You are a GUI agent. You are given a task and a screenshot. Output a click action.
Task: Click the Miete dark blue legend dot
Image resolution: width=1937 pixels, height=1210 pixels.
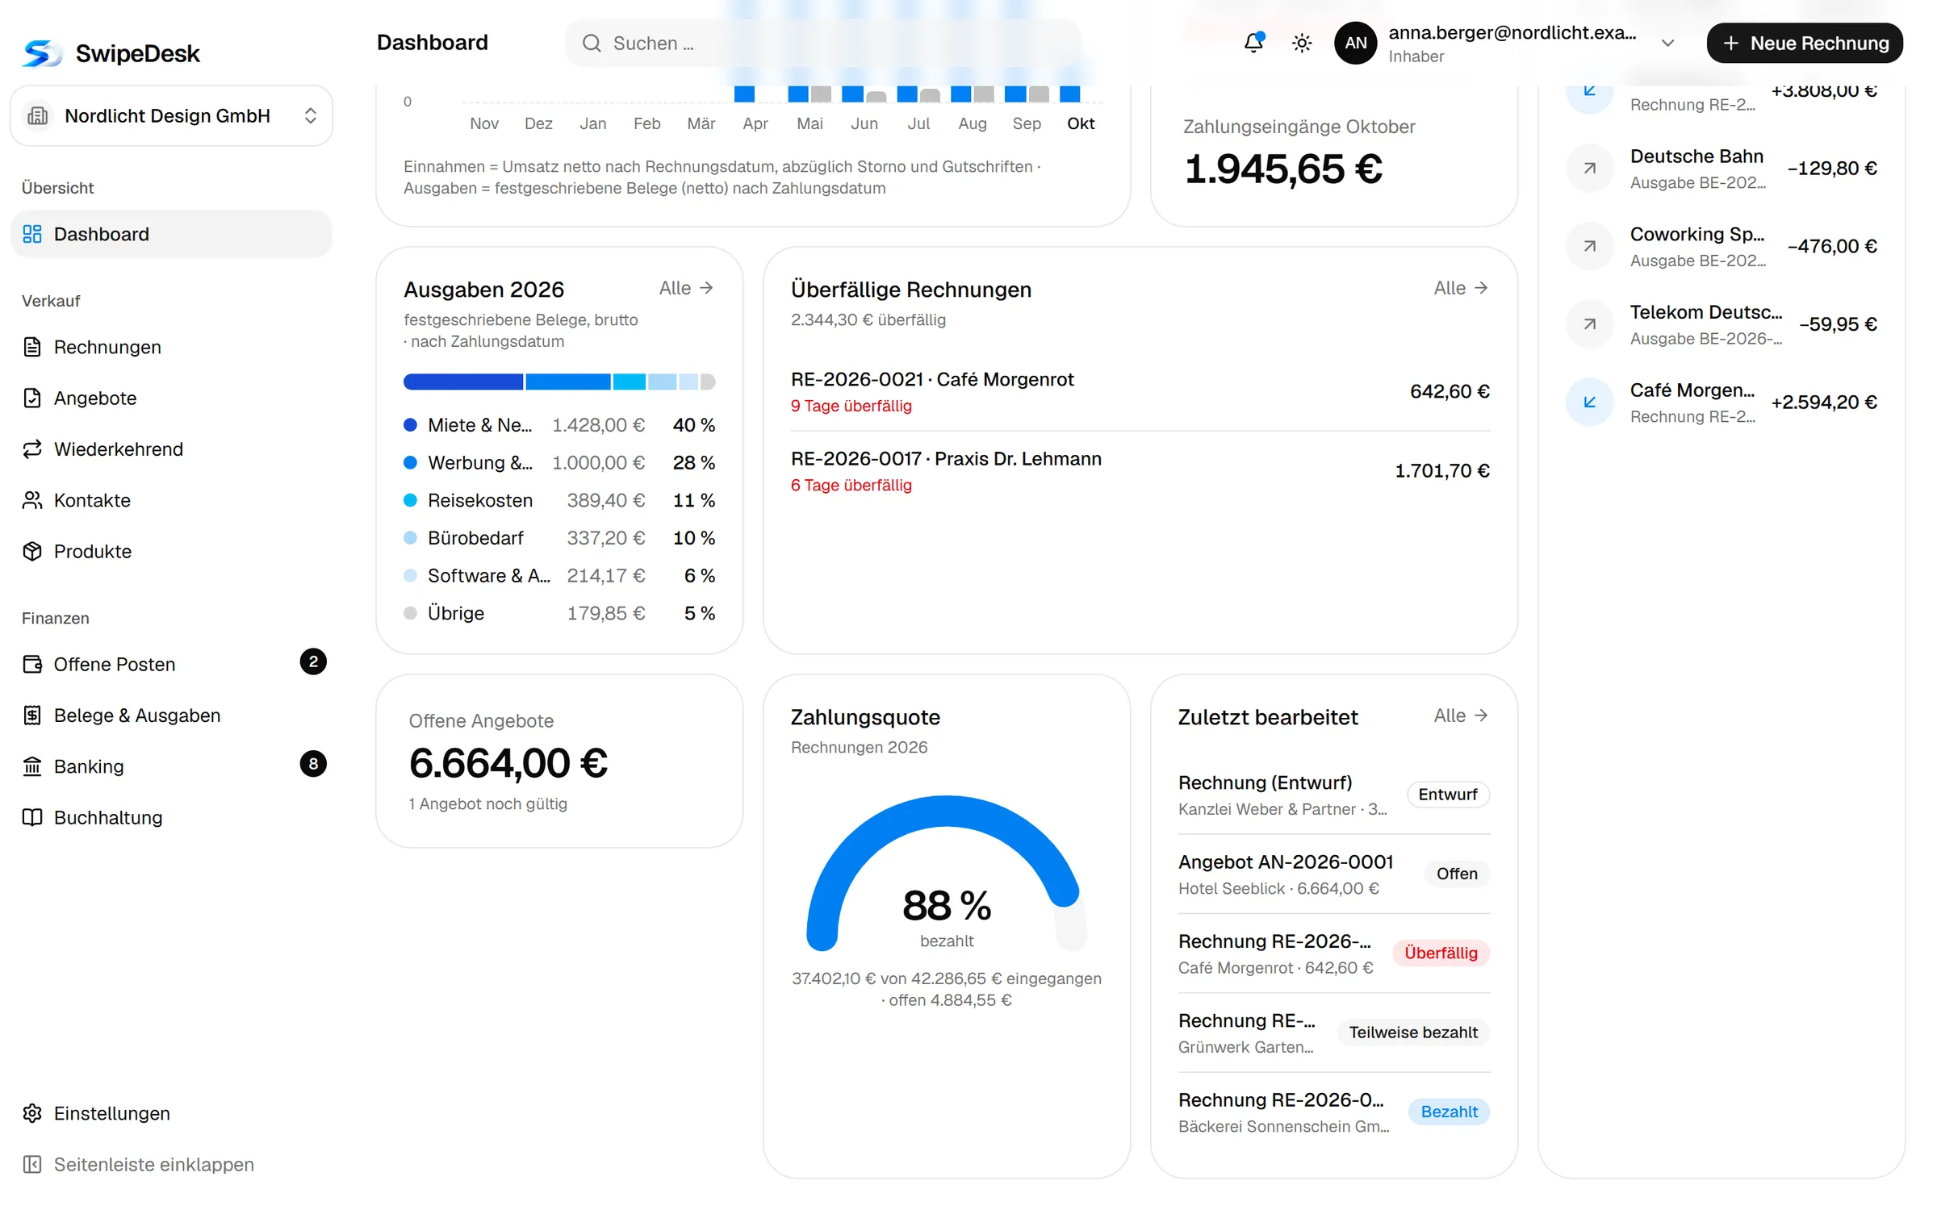[x=410, y=425]
